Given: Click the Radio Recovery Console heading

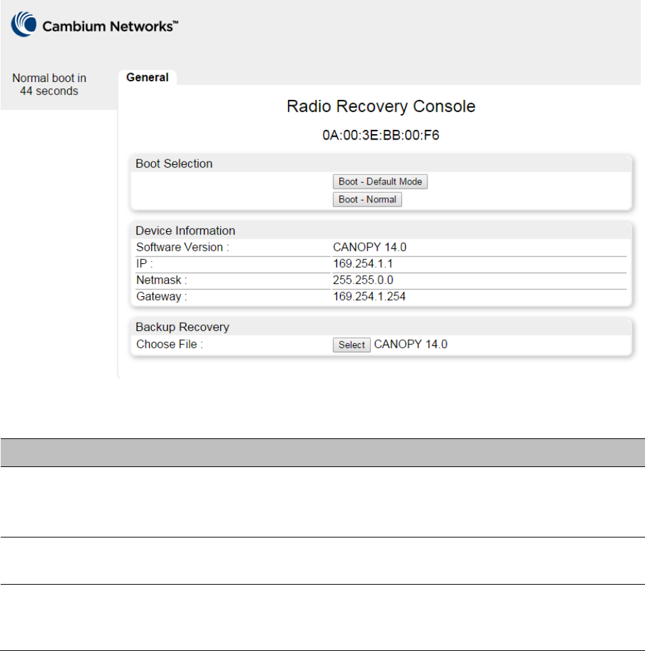Looking at the screenshot, I should 381,106.
